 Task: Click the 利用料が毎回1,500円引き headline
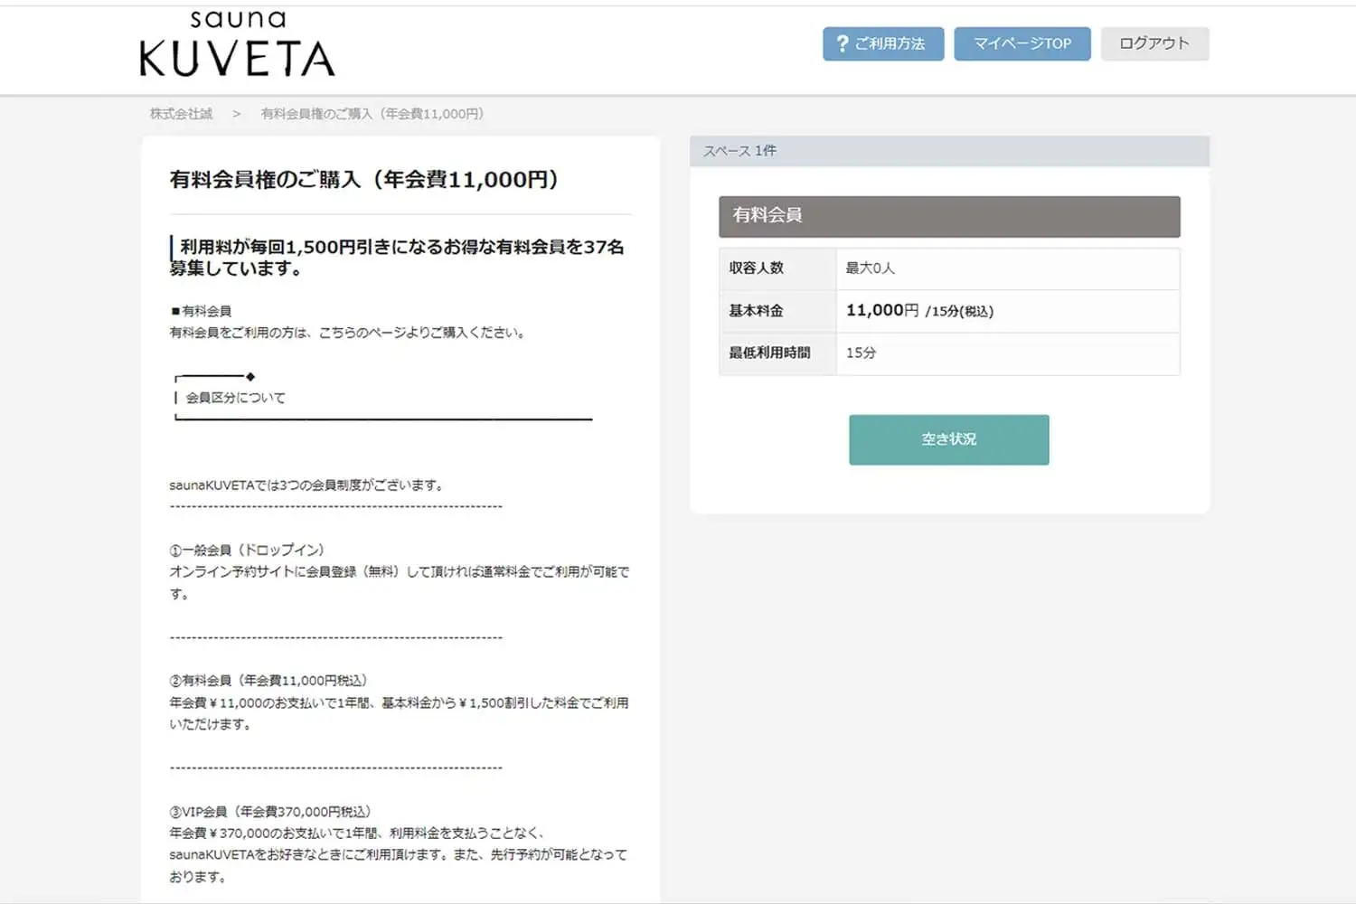pos(397,258)
